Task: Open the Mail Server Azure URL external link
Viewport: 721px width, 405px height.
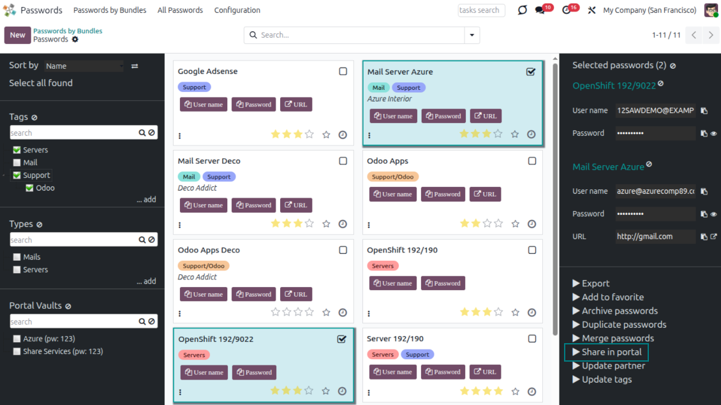Action: click(x=713, y=237)
